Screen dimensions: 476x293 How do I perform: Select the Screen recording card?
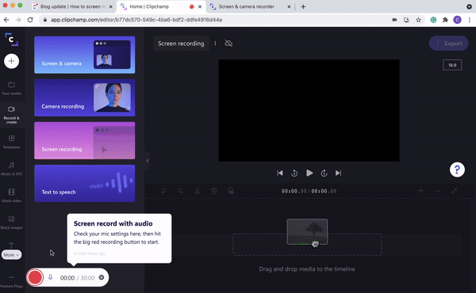[x=85, y=141]
